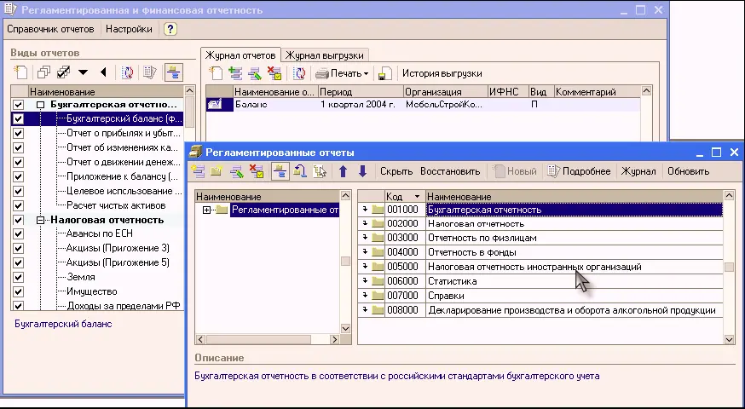
Task: Click green plus add icon in Журнал отчетов
Action: [x=235, y=73]
